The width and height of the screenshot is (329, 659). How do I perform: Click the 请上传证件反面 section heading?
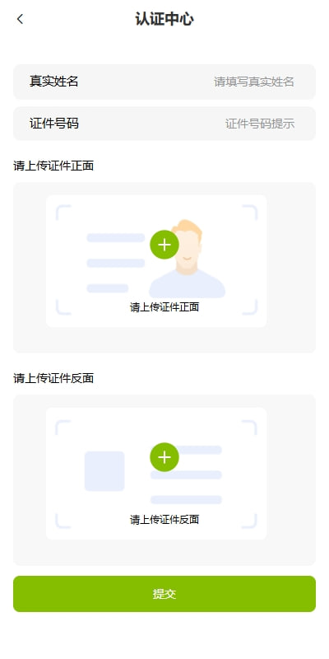(x=53, y=378)
